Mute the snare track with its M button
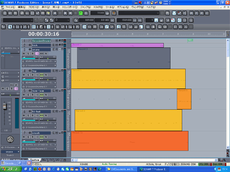The image size is (230, 172). point(24,54)
